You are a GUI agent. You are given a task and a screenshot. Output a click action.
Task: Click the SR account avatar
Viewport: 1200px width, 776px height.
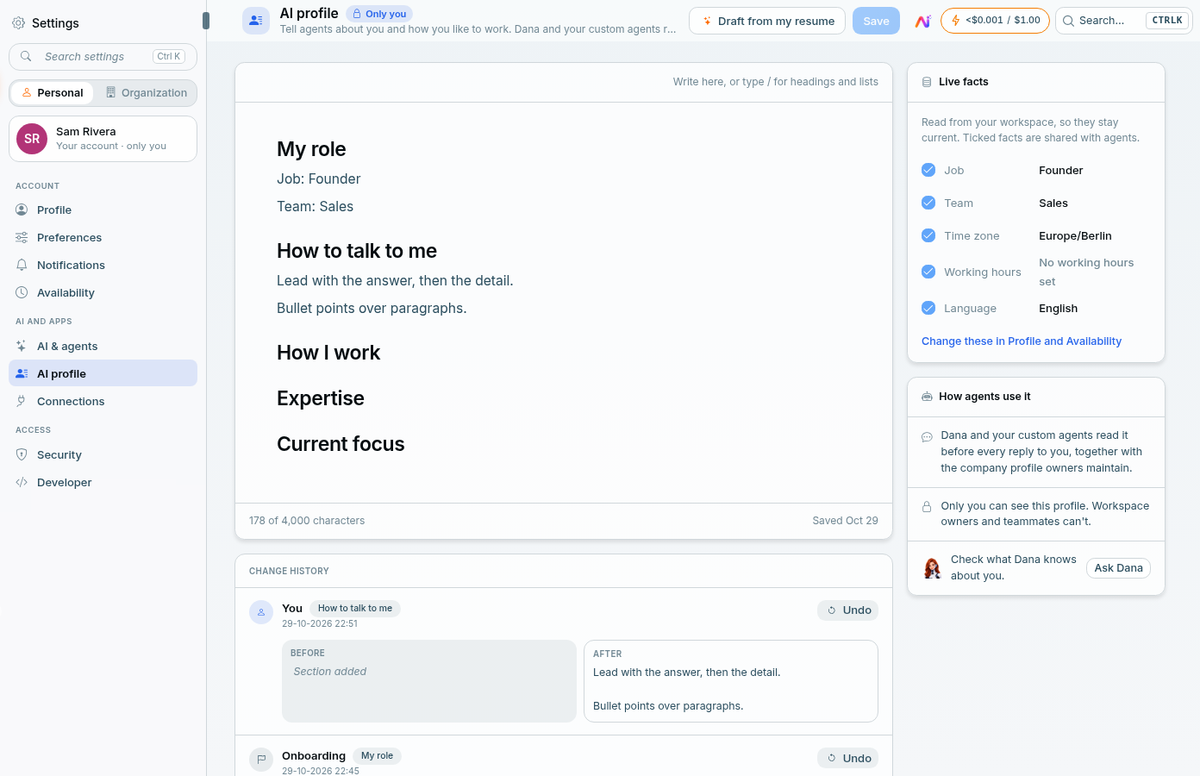(32, 139)
